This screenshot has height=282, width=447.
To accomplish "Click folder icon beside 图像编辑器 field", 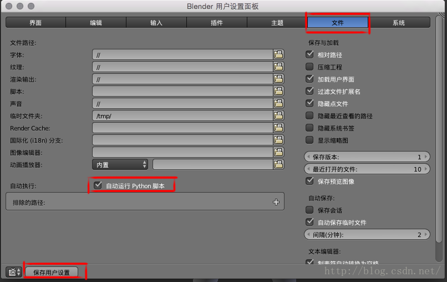I will pos(278,152).
